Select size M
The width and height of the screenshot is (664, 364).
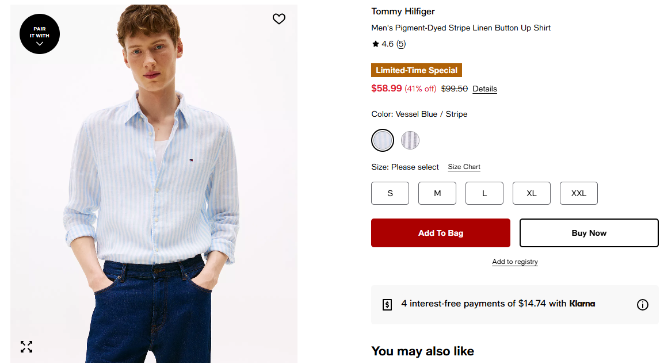click(x=437, y=193)
